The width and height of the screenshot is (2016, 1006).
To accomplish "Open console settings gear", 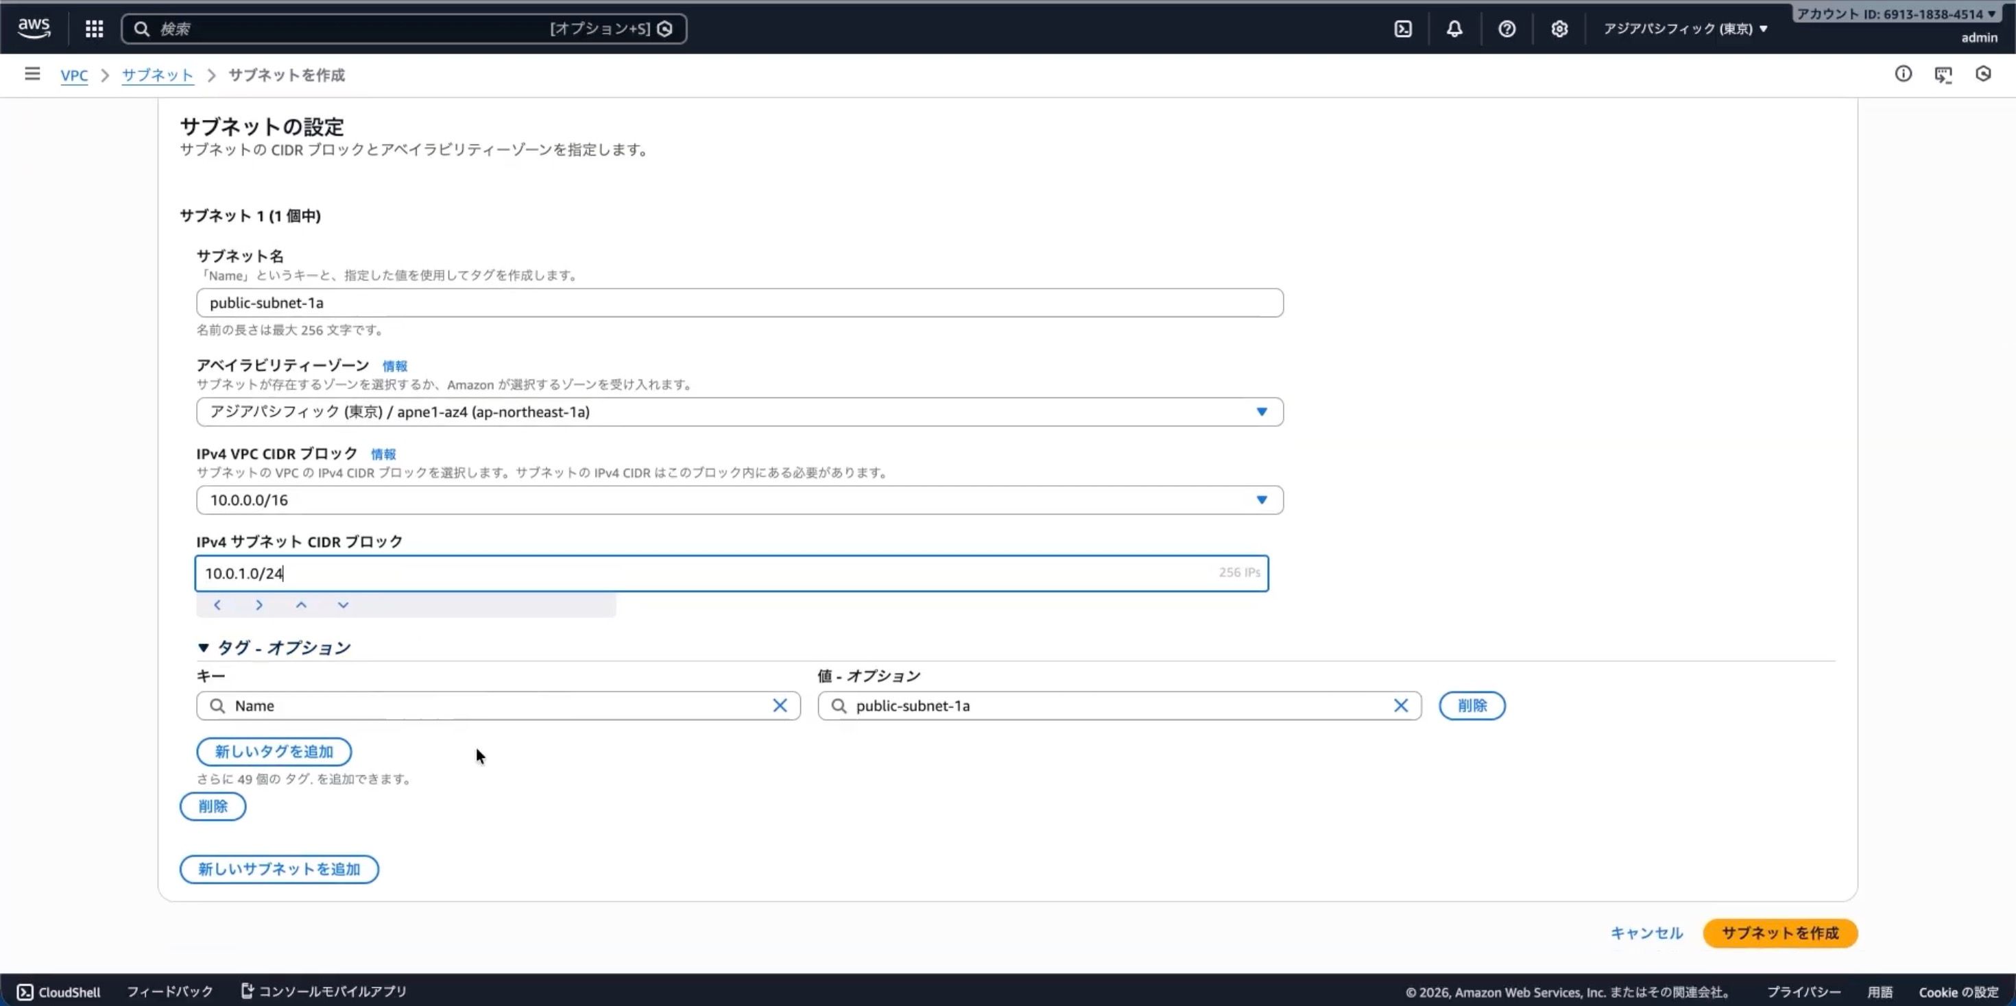I will coord(1559,29).
